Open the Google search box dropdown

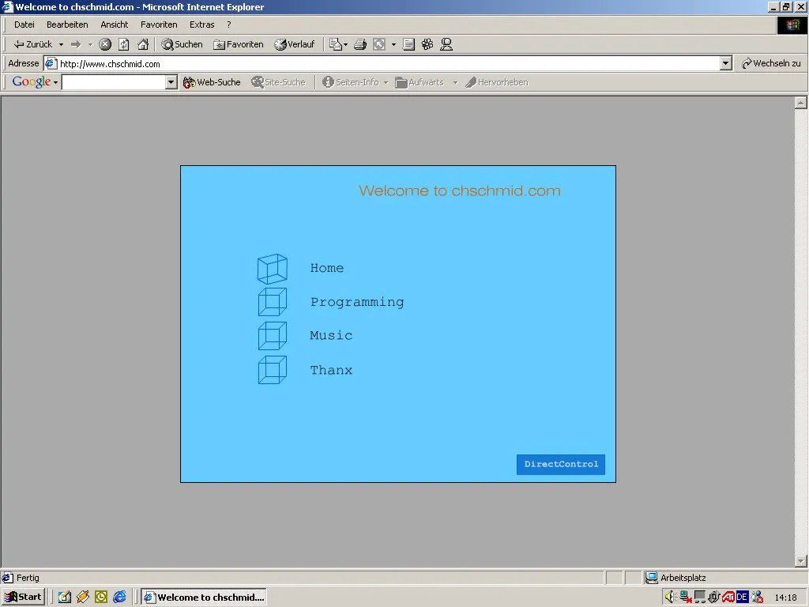coord(171,82)
